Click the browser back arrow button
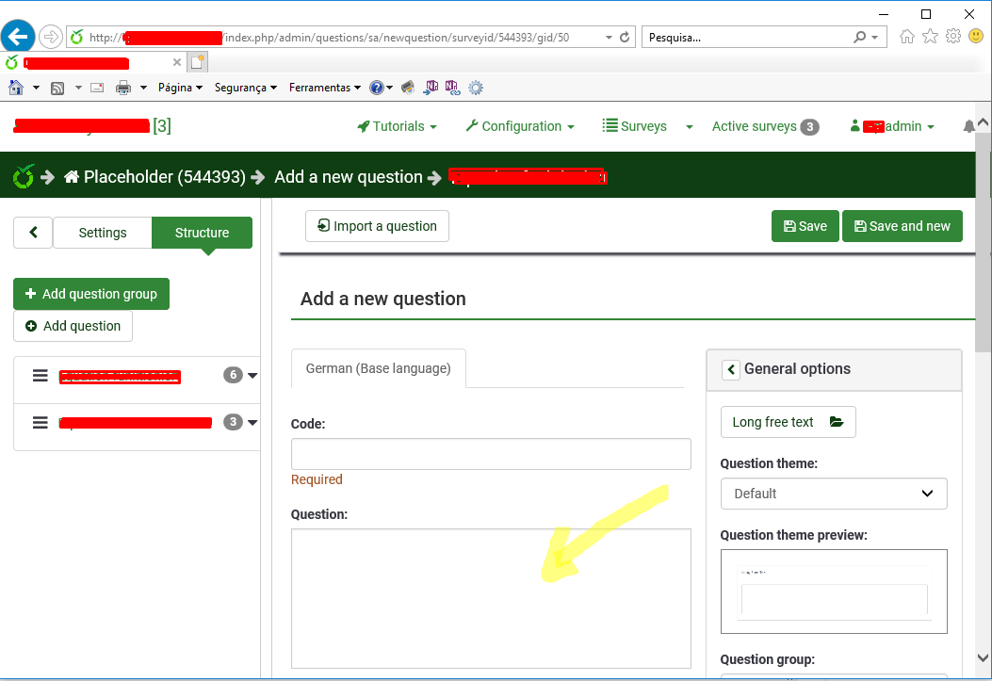 coord(18,38)
